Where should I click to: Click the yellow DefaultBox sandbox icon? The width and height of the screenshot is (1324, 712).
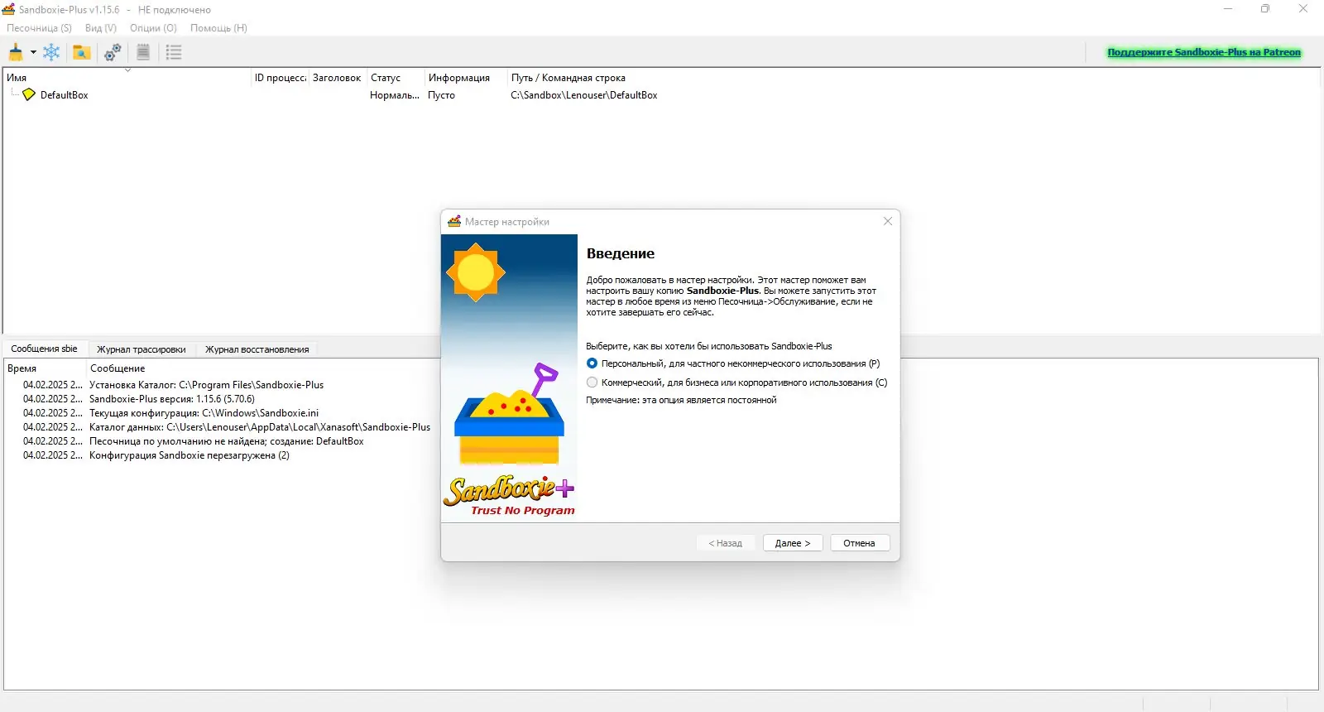pyautogui.click(x=29, y=94)
